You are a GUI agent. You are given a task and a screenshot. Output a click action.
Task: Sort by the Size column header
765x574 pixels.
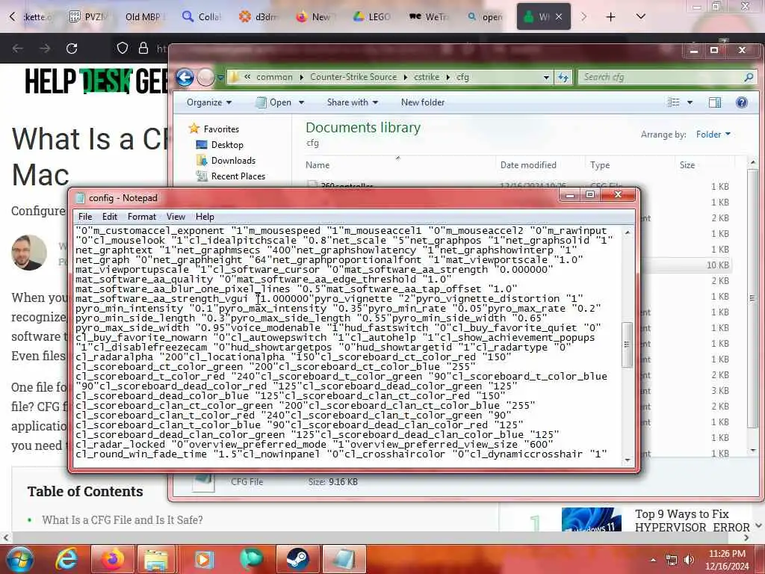[687, 165]
